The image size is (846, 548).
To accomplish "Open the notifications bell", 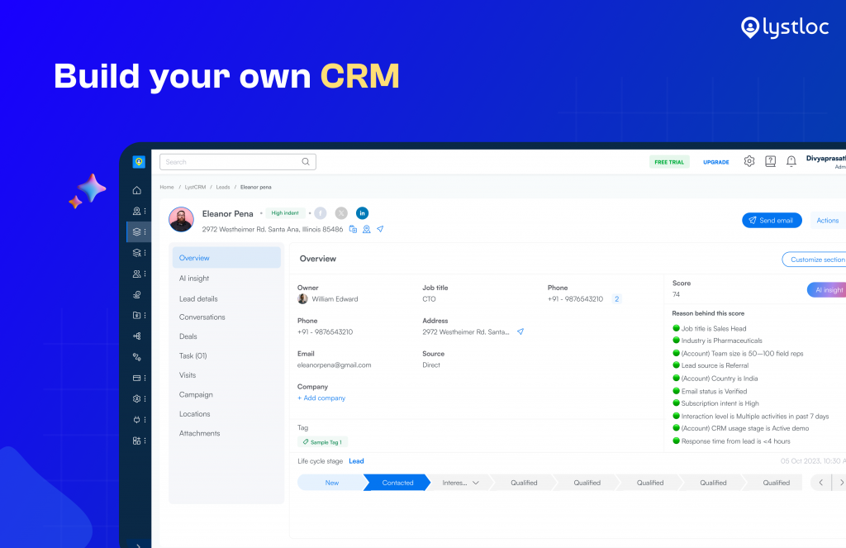I will coord(791,161).
